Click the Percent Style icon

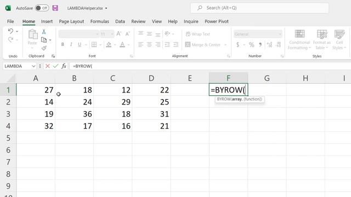click(252, 45)
